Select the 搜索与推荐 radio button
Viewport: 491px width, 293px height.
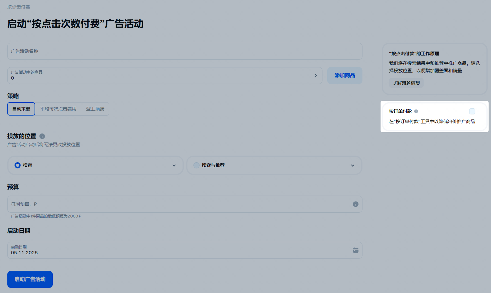pos(196,165)
